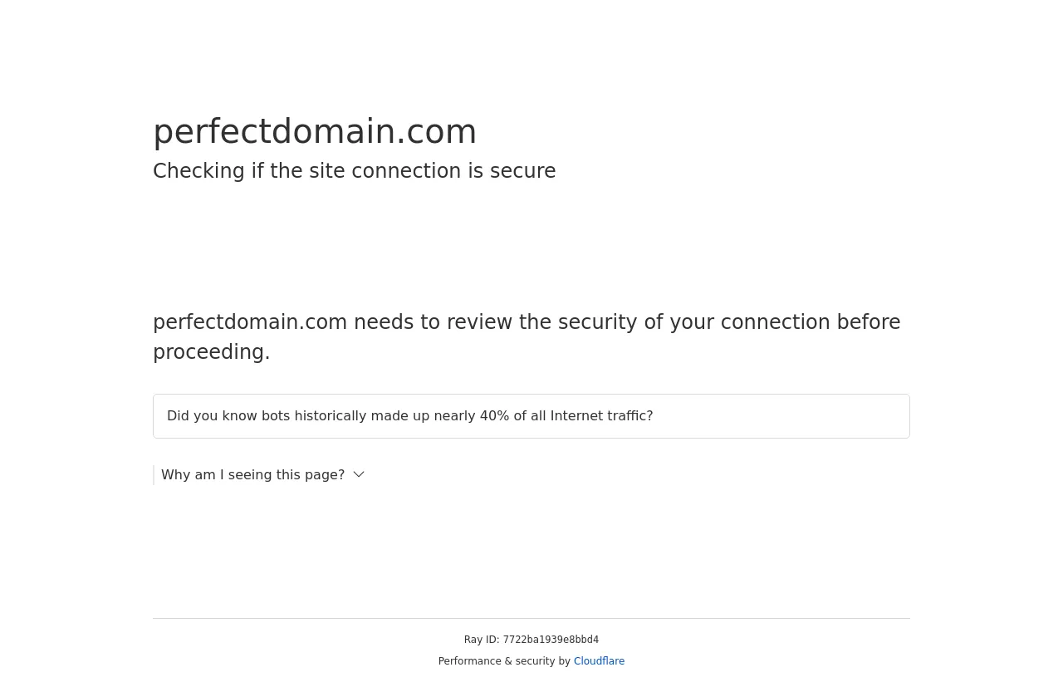Click "Did you know" in the fact box
1063x682 pixels.
[212, 416]
